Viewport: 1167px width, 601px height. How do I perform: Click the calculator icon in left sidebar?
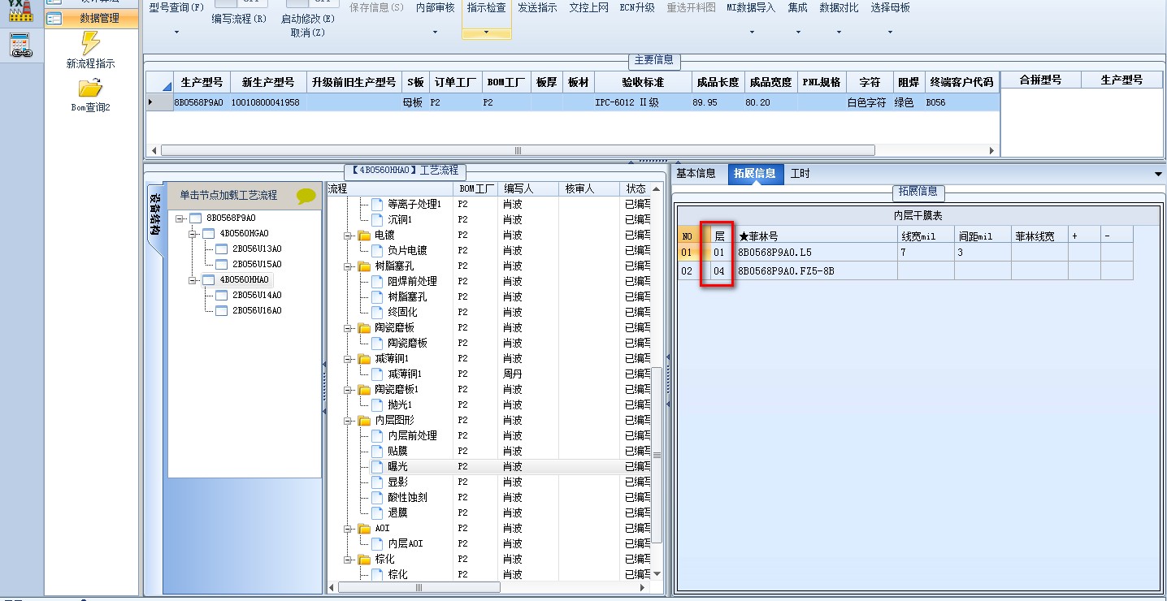(x=21, y=45)
